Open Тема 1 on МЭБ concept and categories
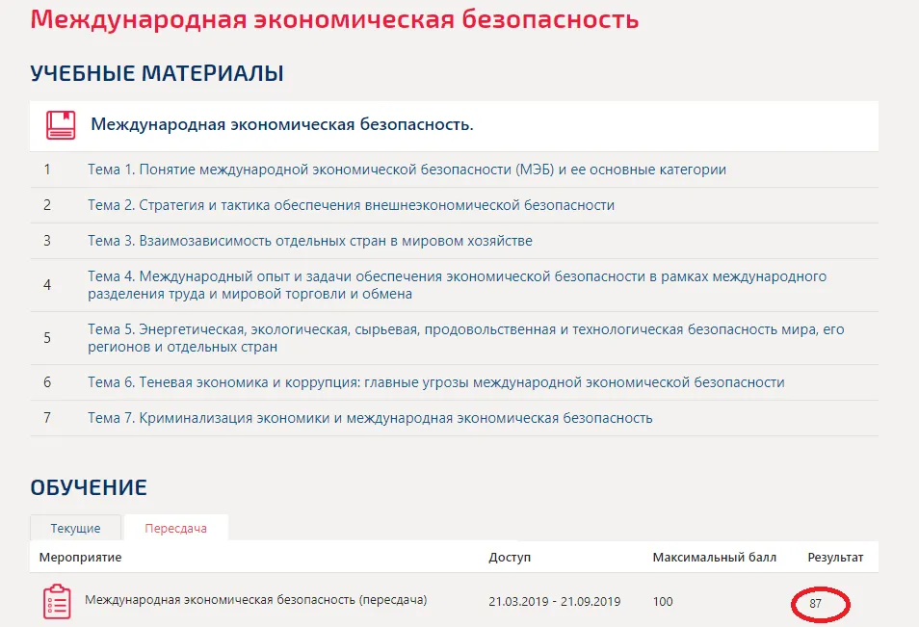Image resolution: width=919 pixels, height=627 pixels. [407, 170]
